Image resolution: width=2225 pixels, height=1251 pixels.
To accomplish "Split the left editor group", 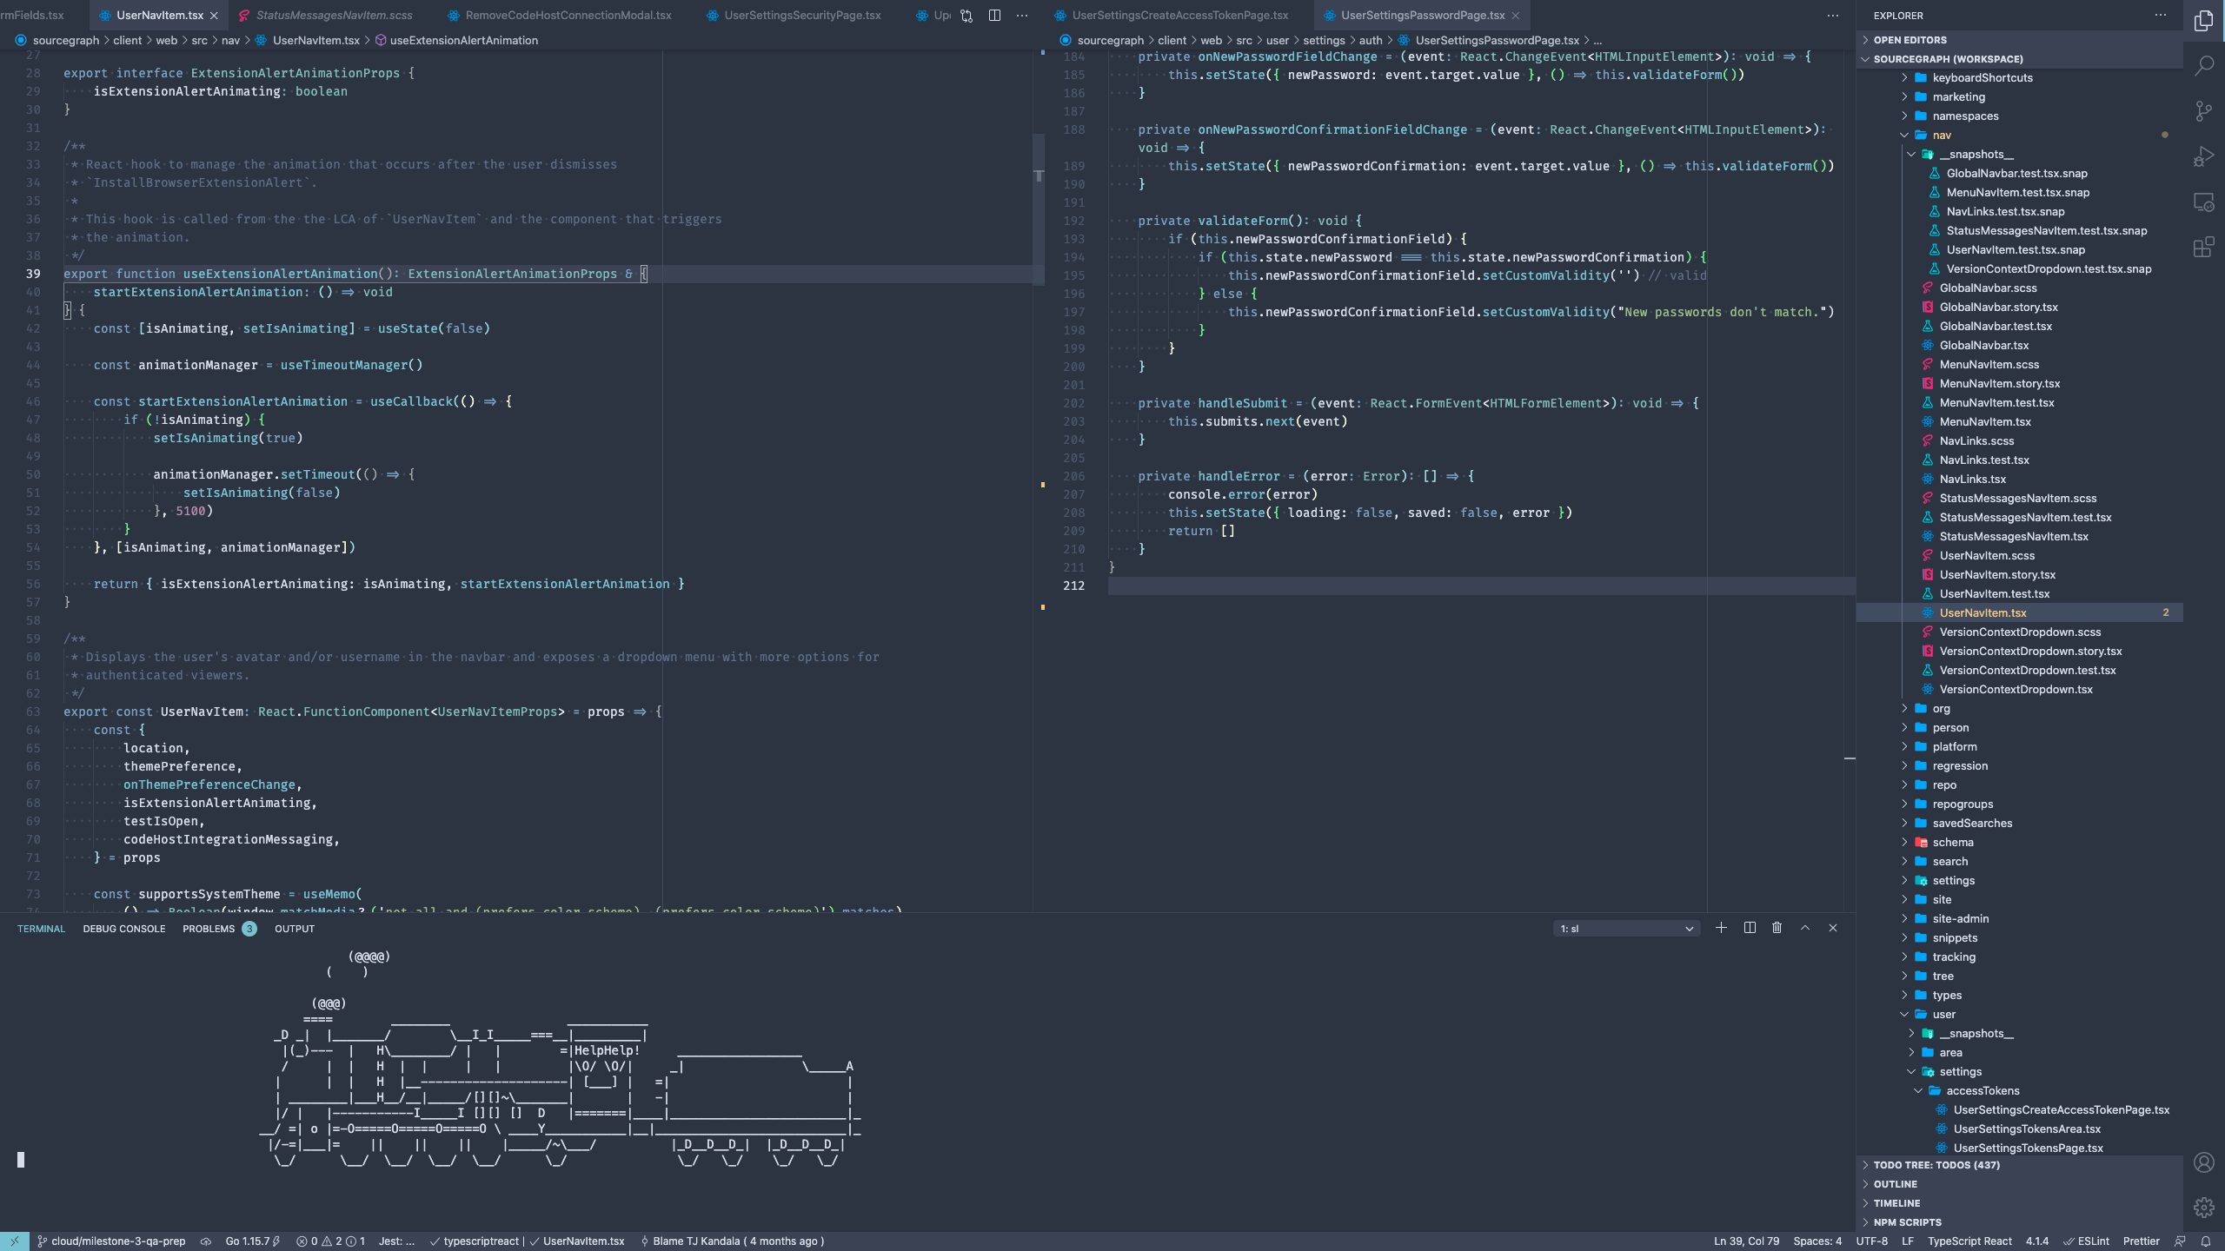I will click(994, 16).
